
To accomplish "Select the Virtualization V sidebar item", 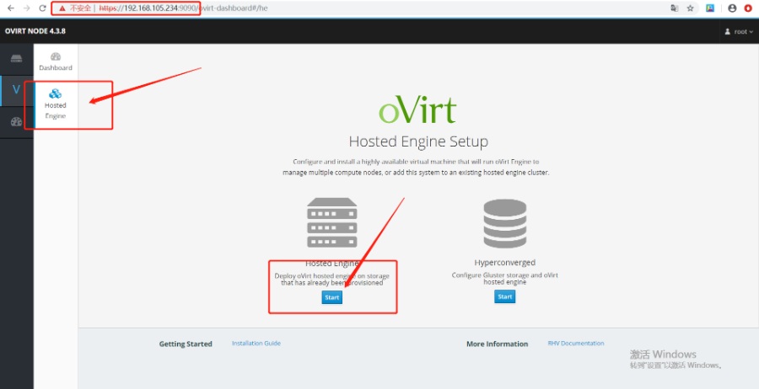I will (x=17, y=90).
